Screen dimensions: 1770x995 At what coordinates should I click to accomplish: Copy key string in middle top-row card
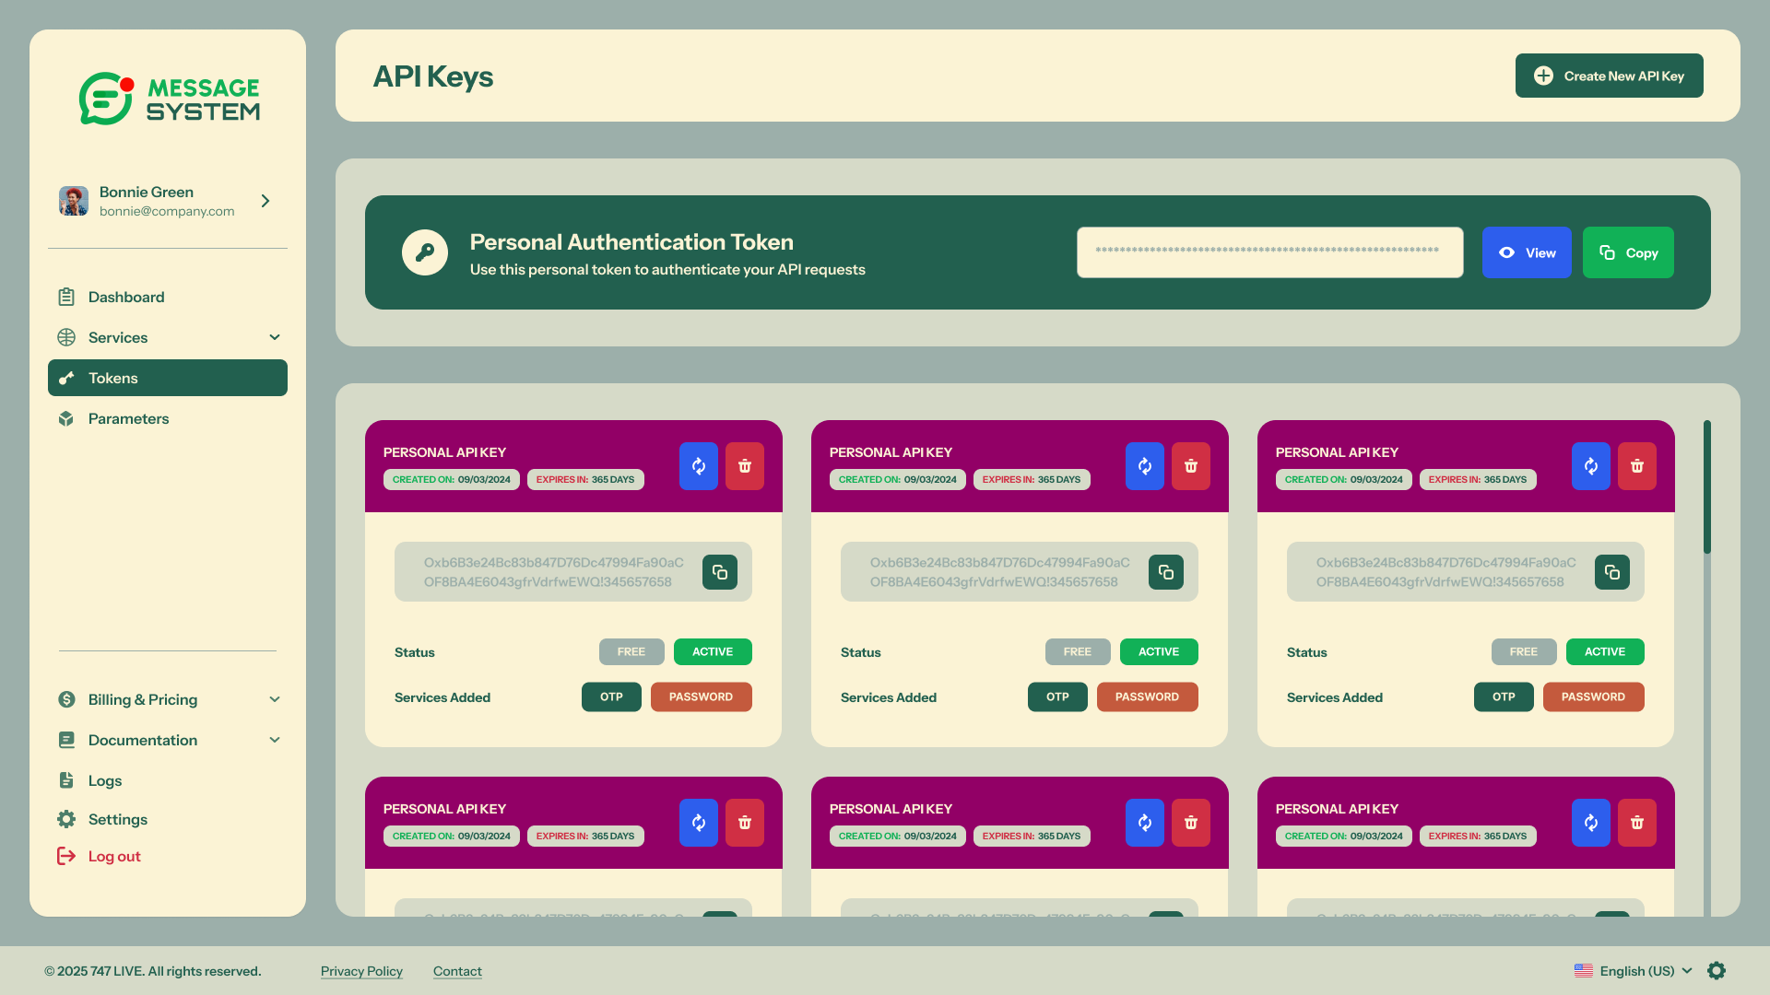tap(1166, 572)
